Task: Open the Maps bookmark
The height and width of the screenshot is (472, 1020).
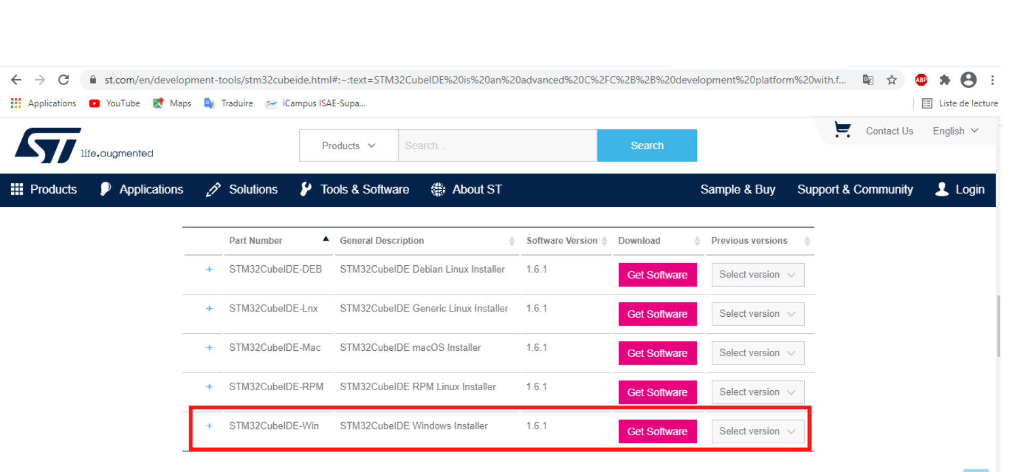Action: coord(172,103)
